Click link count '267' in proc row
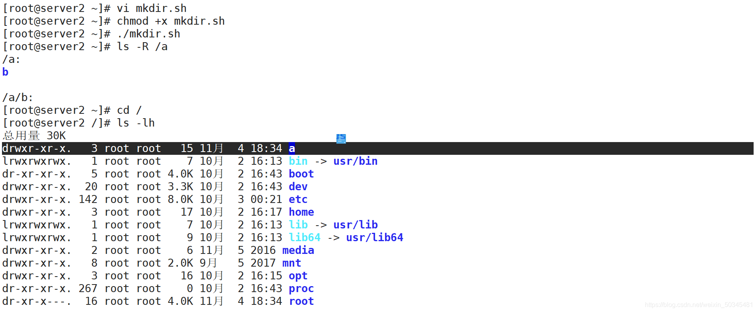 88,289
